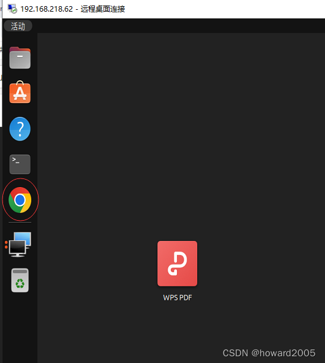The image size is (325, 363).
Task: Launch the Terminal from the dock
Action: (x=20, y=164)
